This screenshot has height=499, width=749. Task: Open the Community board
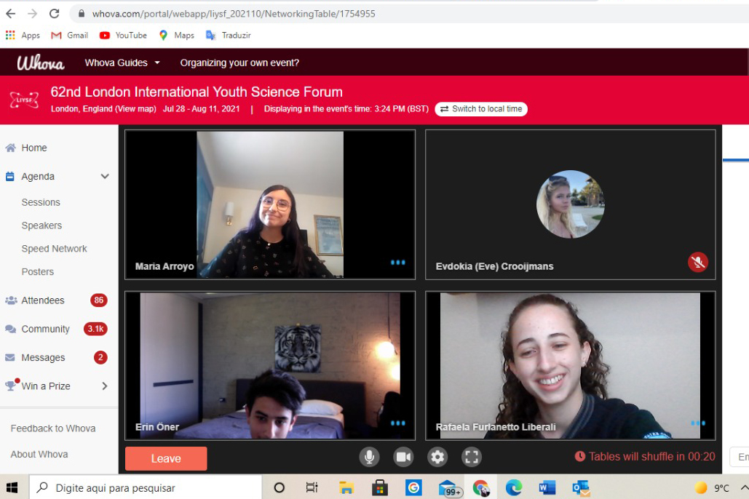click(45, 329)
